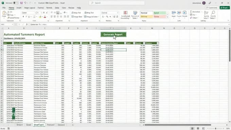The image size is (231, 130).
Task: Click the formula bar text field
Action: click(x=129, y=24)
